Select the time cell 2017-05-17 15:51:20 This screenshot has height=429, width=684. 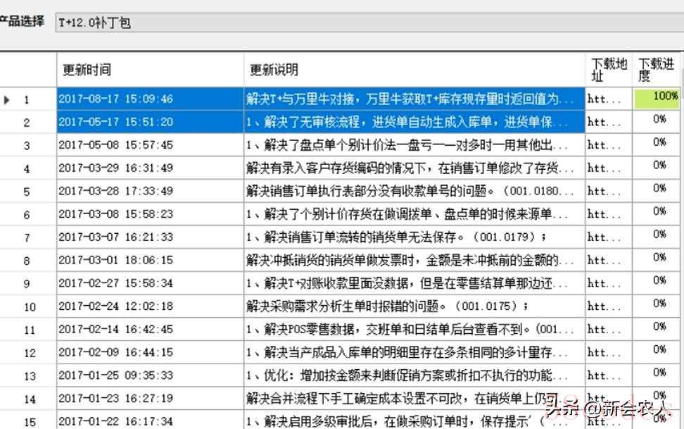(x=150, y=122)
